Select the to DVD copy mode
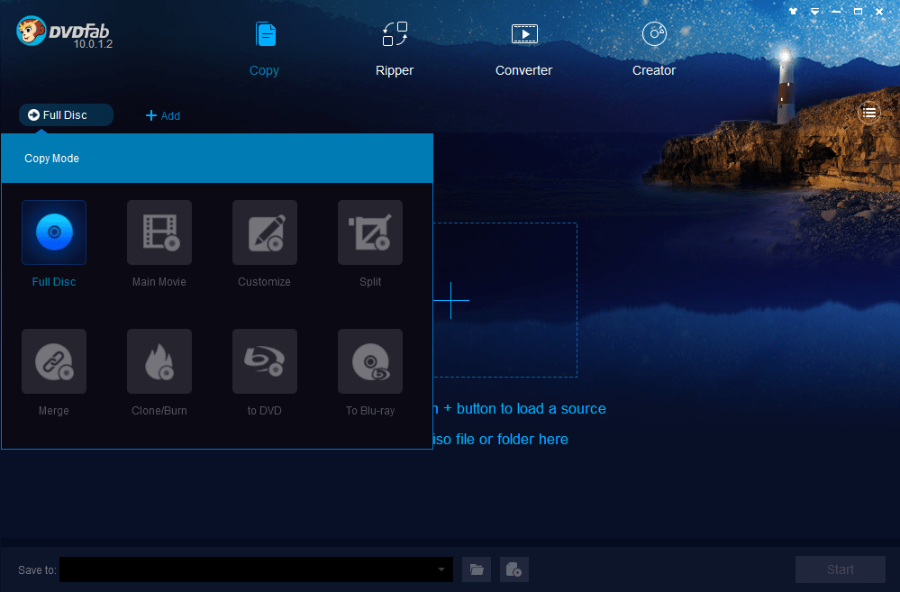This screenshot has height=592, width=900. click(x=264, y=360)
